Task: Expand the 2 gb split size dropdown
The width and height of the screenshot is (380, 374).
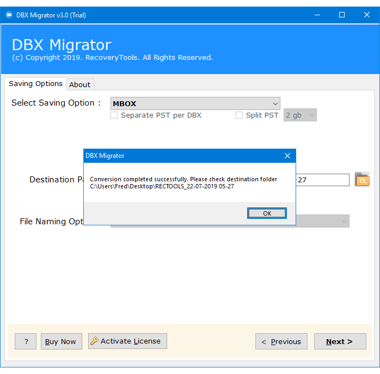Action: 300,115
